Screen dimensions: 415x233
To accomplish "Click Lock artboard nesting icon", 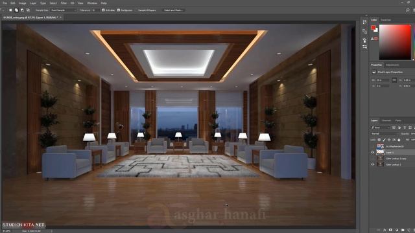I will 394,140.
